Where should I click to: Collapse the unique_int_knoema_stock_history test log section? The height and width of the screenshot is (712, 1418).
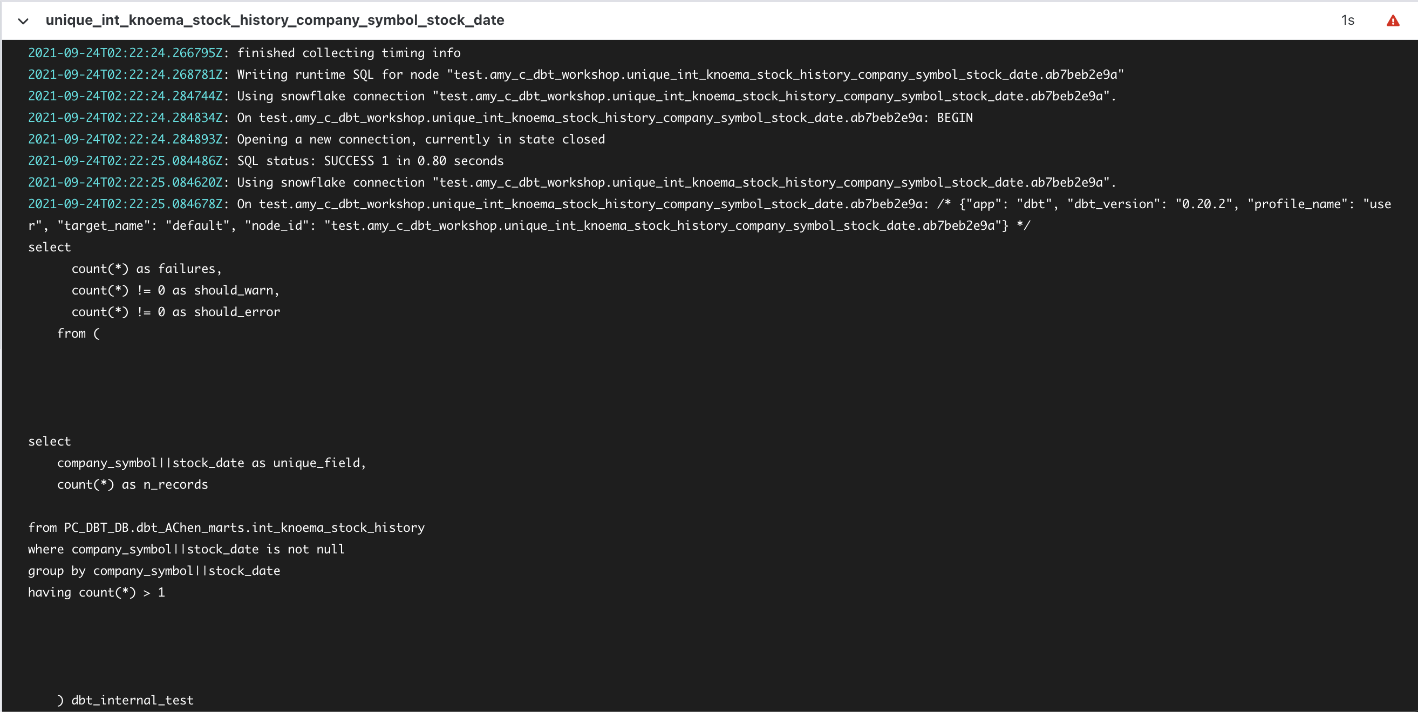[23, 21]
